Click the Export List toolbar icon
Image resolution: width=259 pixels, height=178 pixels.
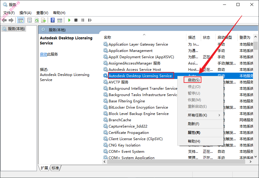click(x=44, y=20)
